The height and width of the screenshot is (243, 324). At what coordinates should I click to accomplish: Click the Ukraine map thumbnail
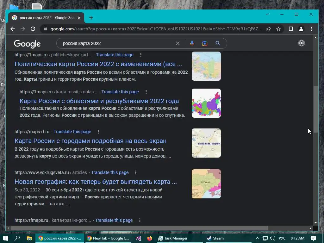click(206, 184)
